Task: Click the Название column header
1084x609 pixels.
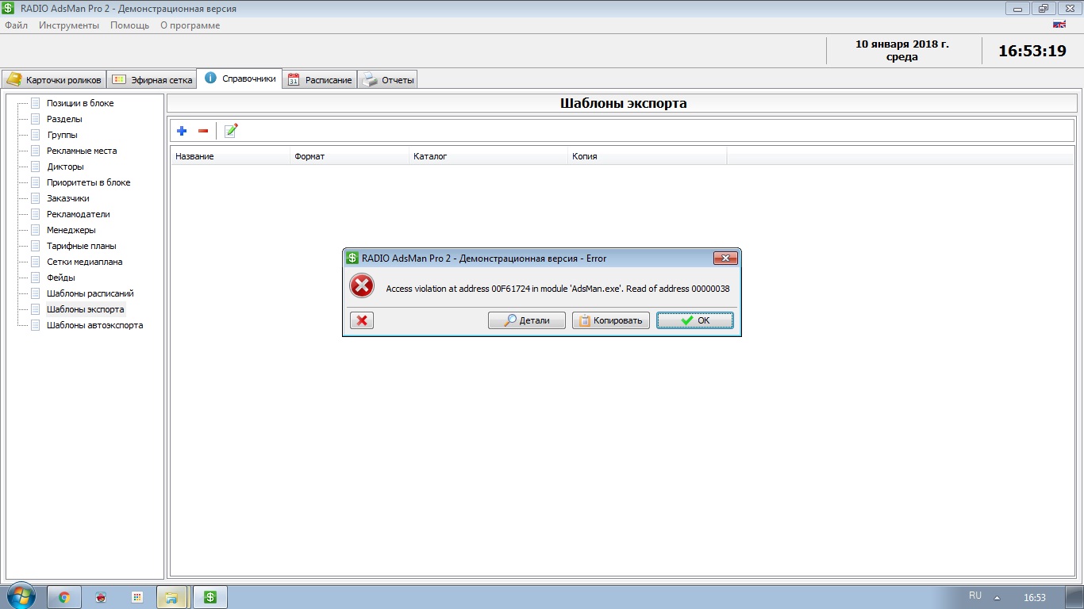Action: (x=230, y=156)
